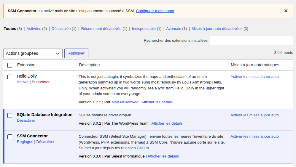Filter by Avancée extensions
The height and width of the screenshot is (167, 296).
point(174,29)
